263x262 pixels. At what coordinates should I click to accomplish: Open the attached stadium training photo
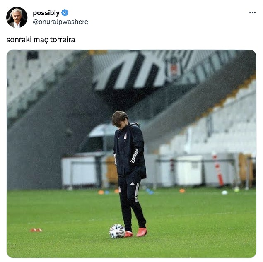pos(131,154)
